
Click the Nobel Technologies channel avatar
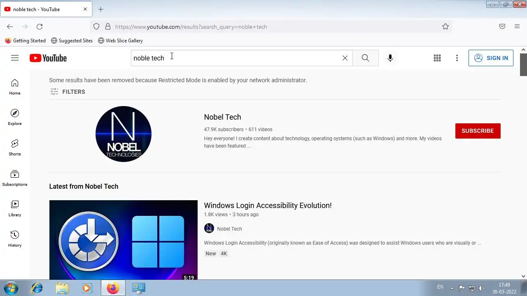pyautogui.click(x=124, y=134)
